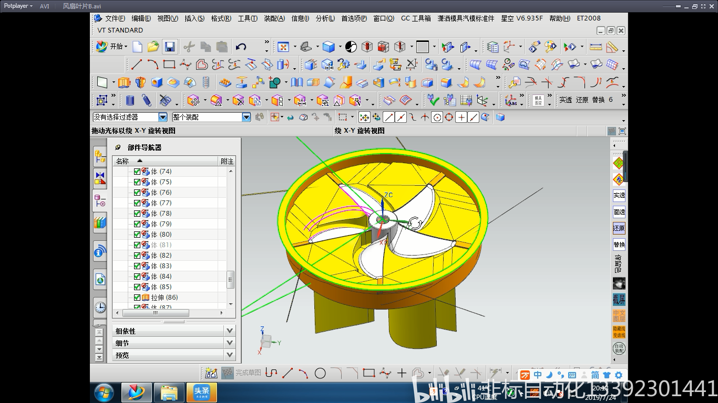Open the 分析(L) menu
The image size is (718, 403).
pos(325,18)
